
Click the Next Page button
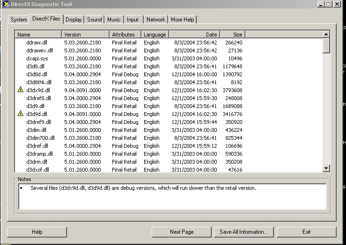(x=182, y=232)
